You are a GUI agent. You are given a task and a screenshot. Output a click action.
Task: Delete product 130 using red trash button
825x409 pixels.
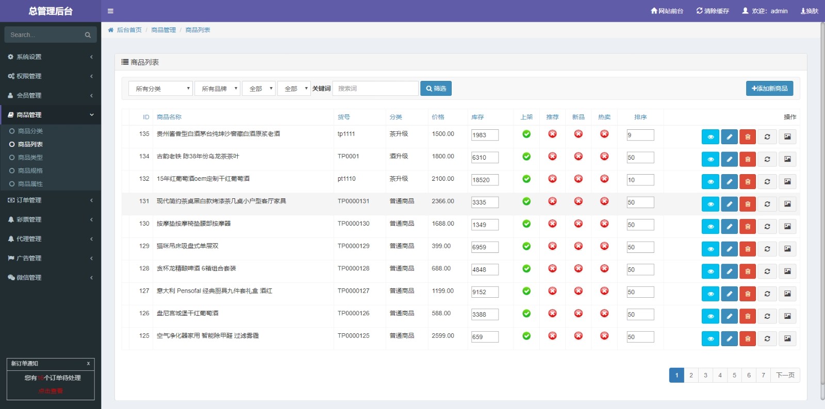pos(748,226)
